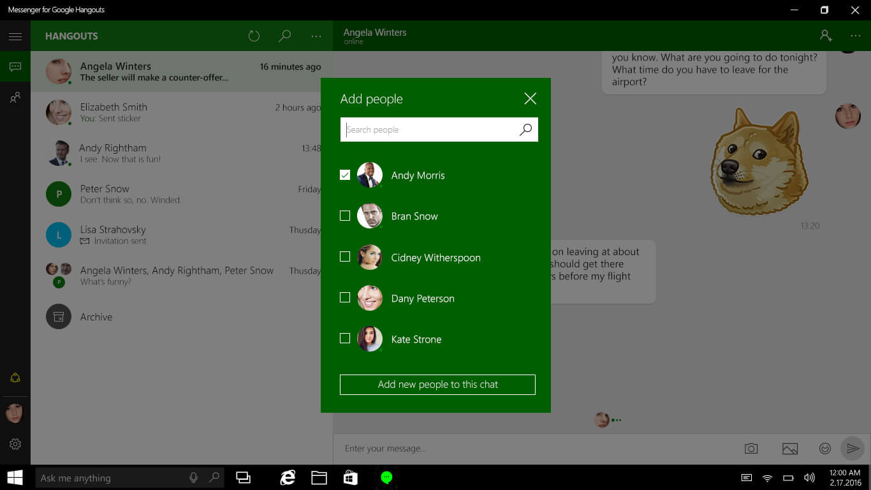Click the Cortana microphone icon

(193, 477)
